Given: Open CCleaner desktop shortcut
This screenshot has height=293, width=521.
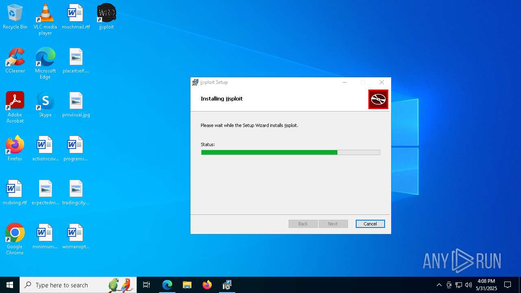Looking at the screenshot, I should 15,61.
